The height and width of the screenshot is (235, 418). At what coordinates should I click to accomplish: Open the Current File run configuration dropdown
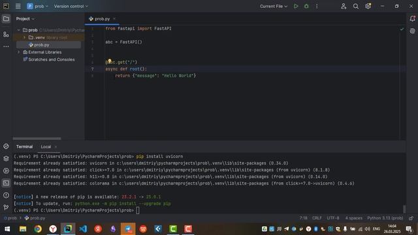[274, 6]
